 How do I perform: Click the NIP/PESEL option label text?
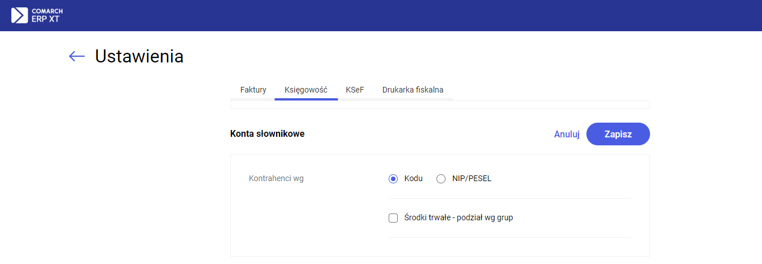476,179
